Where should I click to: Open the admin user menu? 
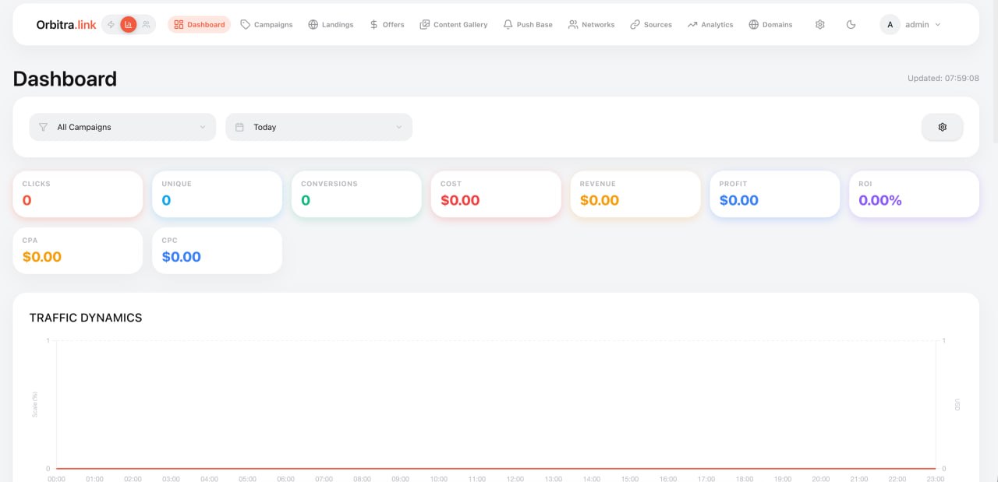(x=911, y=25)
